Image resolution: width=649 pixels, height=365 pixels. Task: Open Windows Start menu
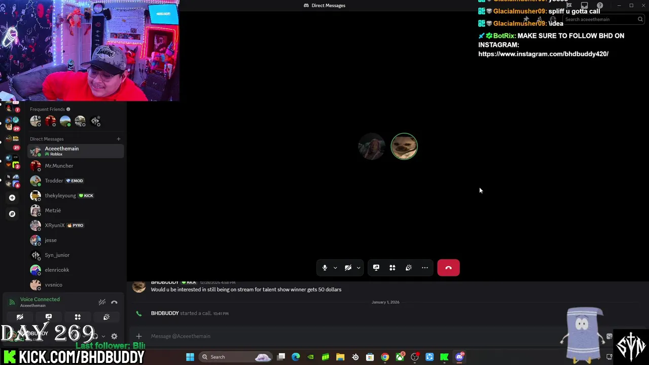(x=190, y=357)
